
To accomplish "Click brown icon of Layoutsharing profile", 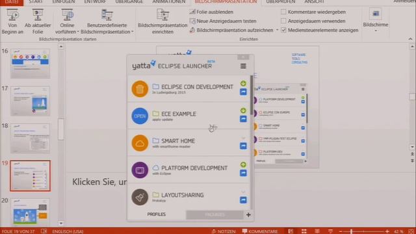I will click(x=140, y=197).
